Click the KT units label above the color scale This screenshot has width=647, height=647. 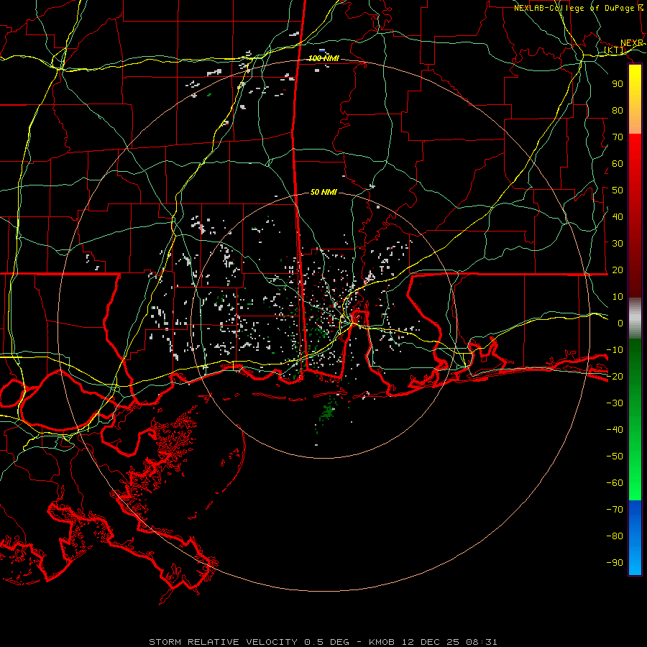pos(615,50)
